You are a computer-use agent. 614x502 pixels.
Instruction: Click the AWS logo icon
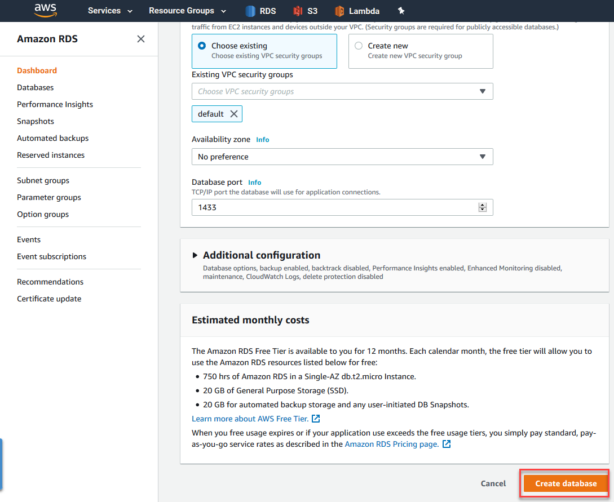tap(45, 10)
